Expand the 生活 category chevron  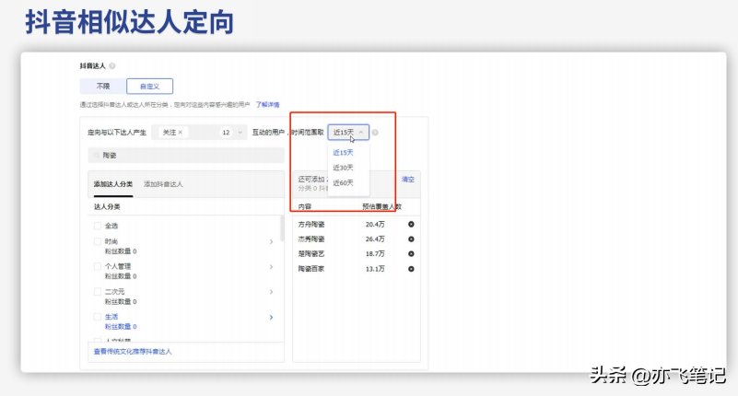point(271,317)
